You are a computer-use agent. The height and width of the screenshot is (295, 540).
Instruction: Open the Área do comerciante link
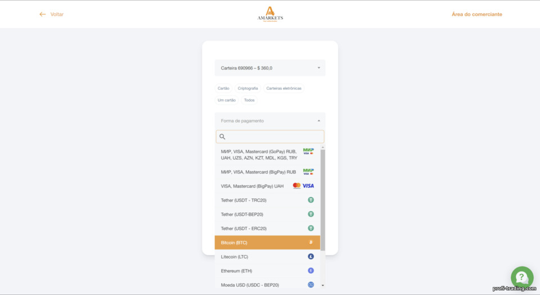pyautogui.click(x=476, y=14)
